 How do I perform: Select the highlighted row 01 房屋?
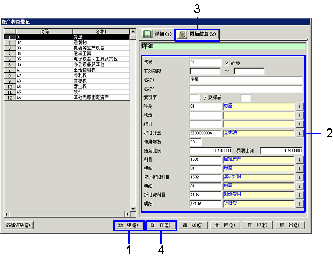(x=67, y=37)
